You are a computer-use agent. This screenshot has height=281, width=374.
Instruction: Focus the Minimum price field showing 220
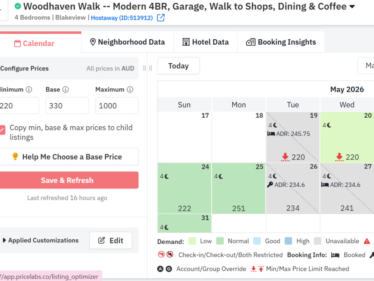[x=19, y=106]
